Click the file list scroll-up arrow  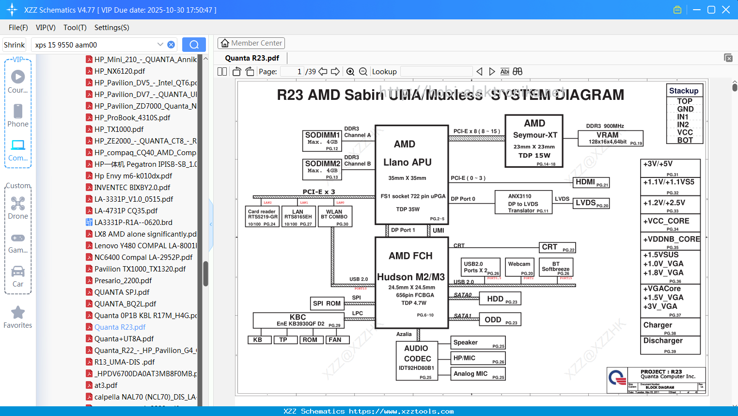coord(205,59)
